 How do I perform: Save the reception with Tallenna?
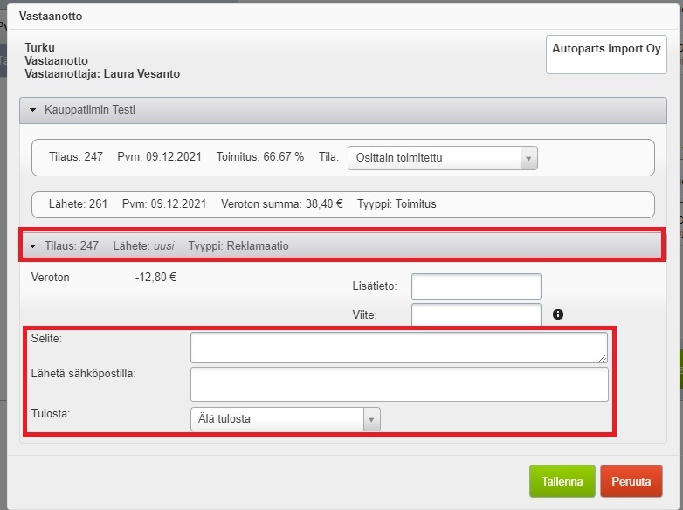coord(562,481)
